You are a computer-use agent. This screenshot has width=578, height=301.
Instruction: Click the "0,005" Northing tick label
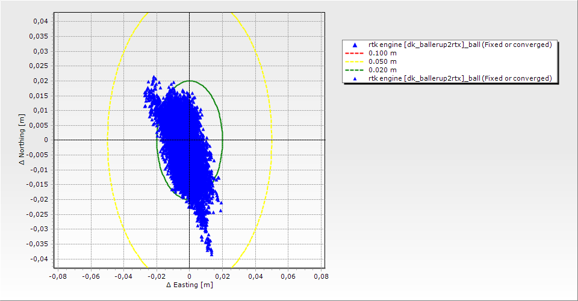39,125
